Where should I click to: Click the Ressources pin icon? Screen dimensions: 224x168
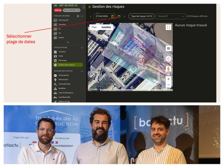click(55, 80)
